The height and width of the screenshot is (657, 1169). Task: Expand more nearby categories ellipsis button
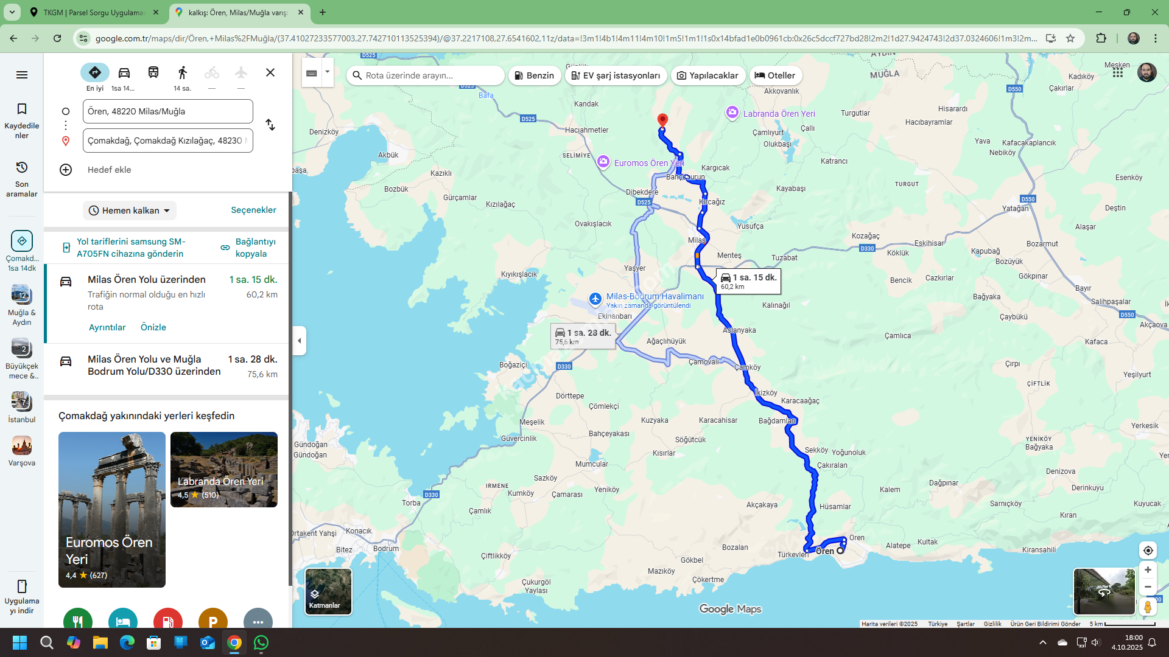[258, 620]
